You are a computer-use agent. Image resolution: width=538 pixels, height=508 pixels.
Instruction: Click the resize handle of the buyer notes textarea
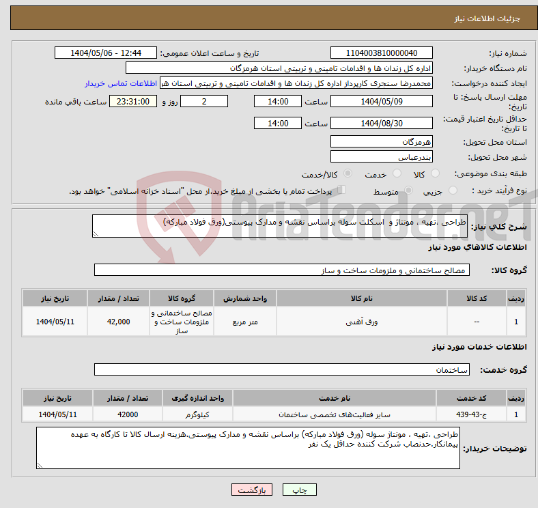pos(40,466)
